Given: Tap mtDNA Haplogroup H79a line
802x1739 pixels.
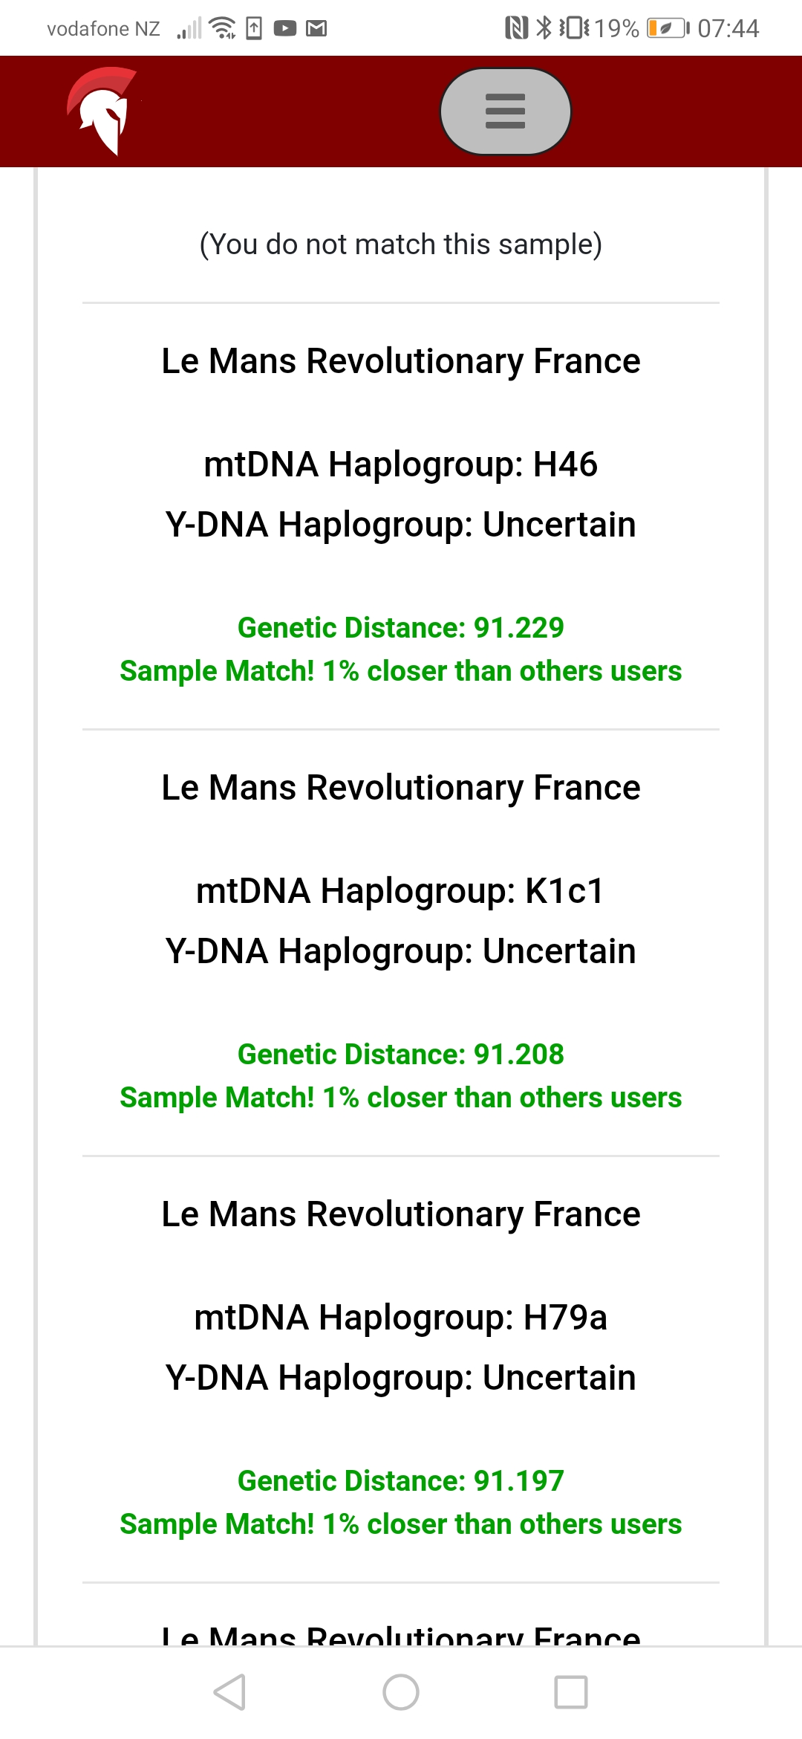Looking at the screenshot, I should coord(401,1318).
